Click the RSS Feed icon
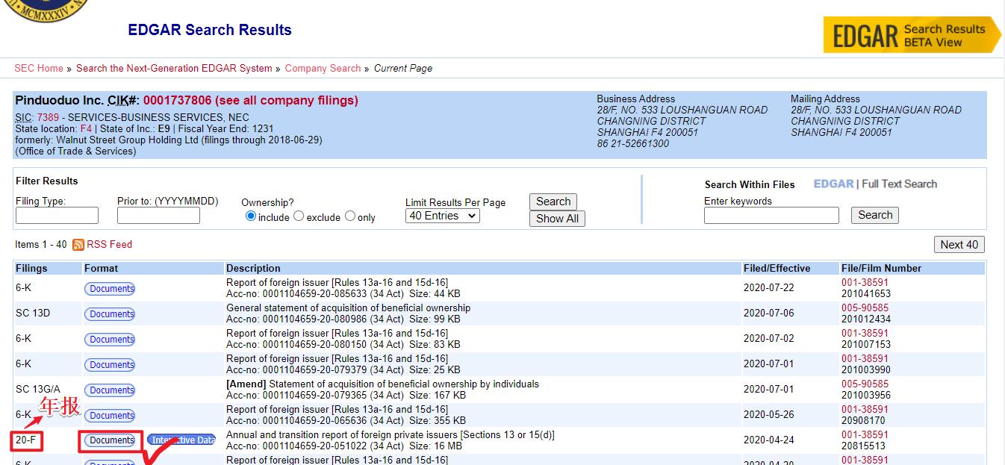 78,245
